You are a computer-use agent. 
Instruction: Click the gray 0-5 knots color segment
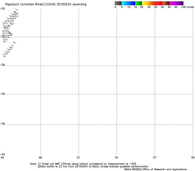(118, 3)
